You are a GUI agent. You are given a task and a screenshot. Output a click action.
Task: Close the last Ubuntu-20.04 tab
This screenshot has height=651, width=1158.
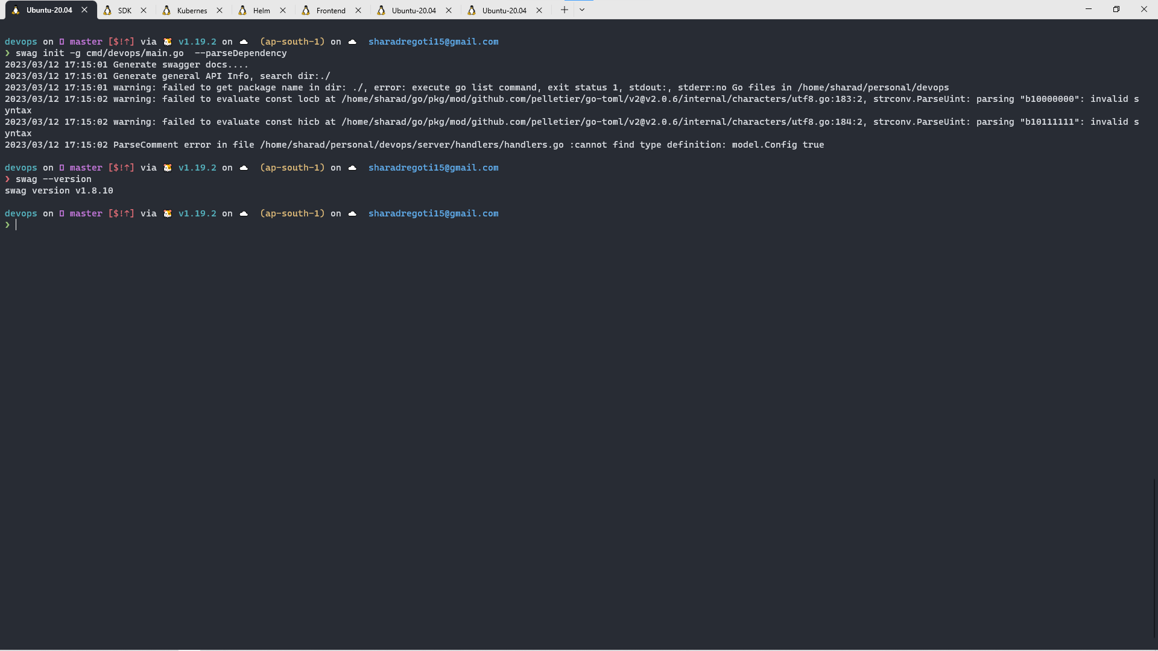[539, 10]
